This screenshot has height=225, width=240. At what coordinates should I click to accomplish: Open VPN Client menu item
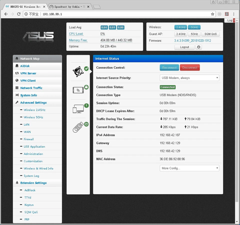tap(37, 81)
